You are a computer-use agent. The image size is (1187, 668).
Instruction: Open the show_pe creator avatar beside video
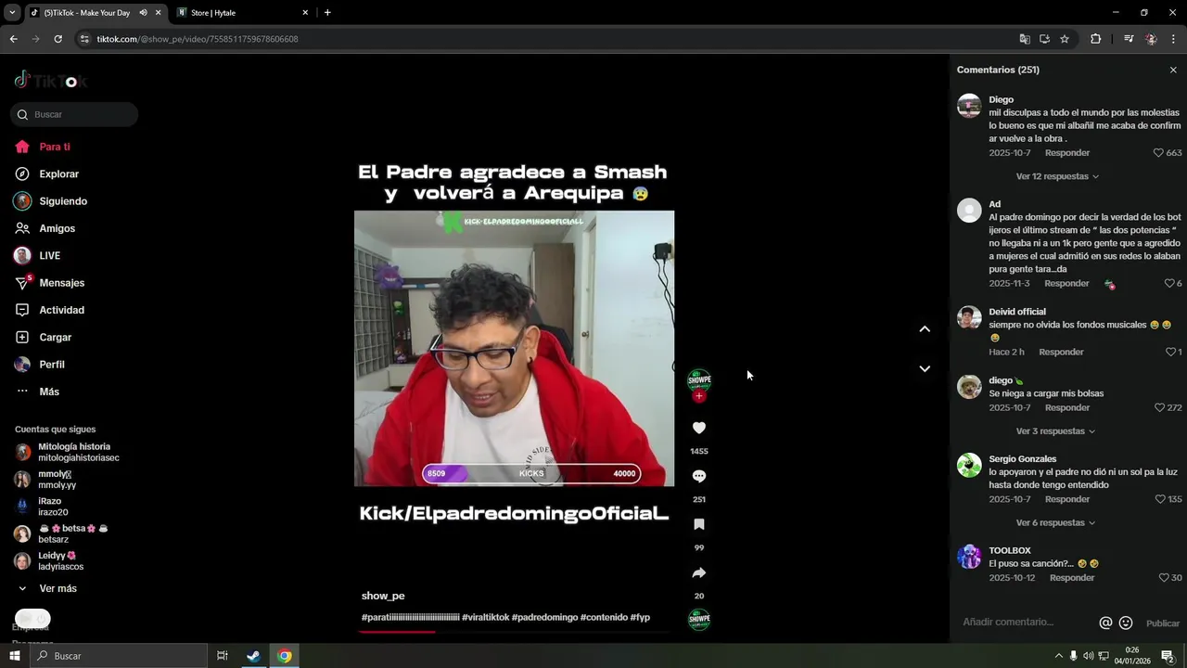tap(699, 379)
